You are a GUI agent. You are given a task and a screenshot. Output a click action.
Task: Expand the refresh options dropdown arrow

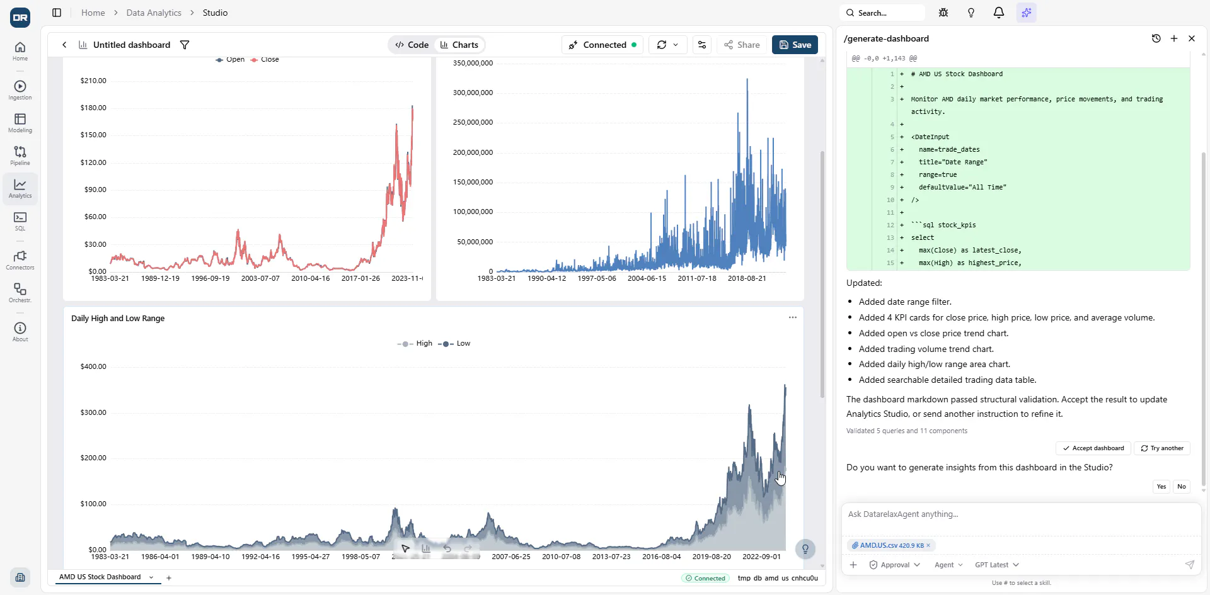coord(676,45)
